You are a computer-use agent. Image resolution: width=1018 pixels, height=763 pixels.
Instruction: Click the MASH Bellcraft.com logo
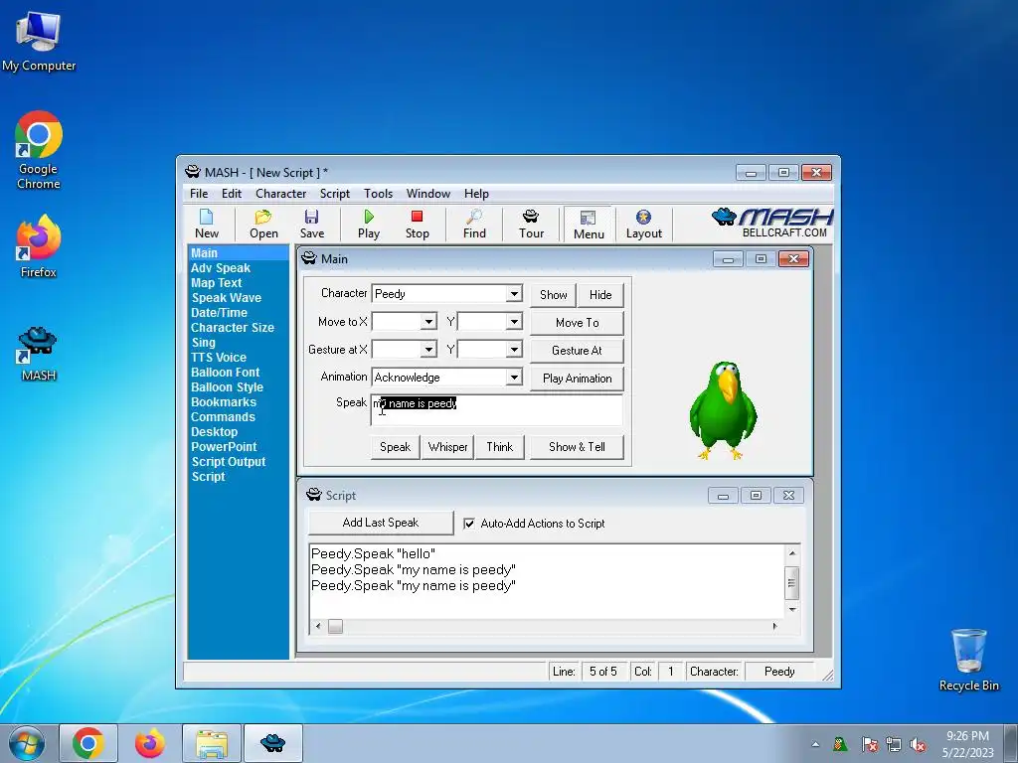(771, 223)
